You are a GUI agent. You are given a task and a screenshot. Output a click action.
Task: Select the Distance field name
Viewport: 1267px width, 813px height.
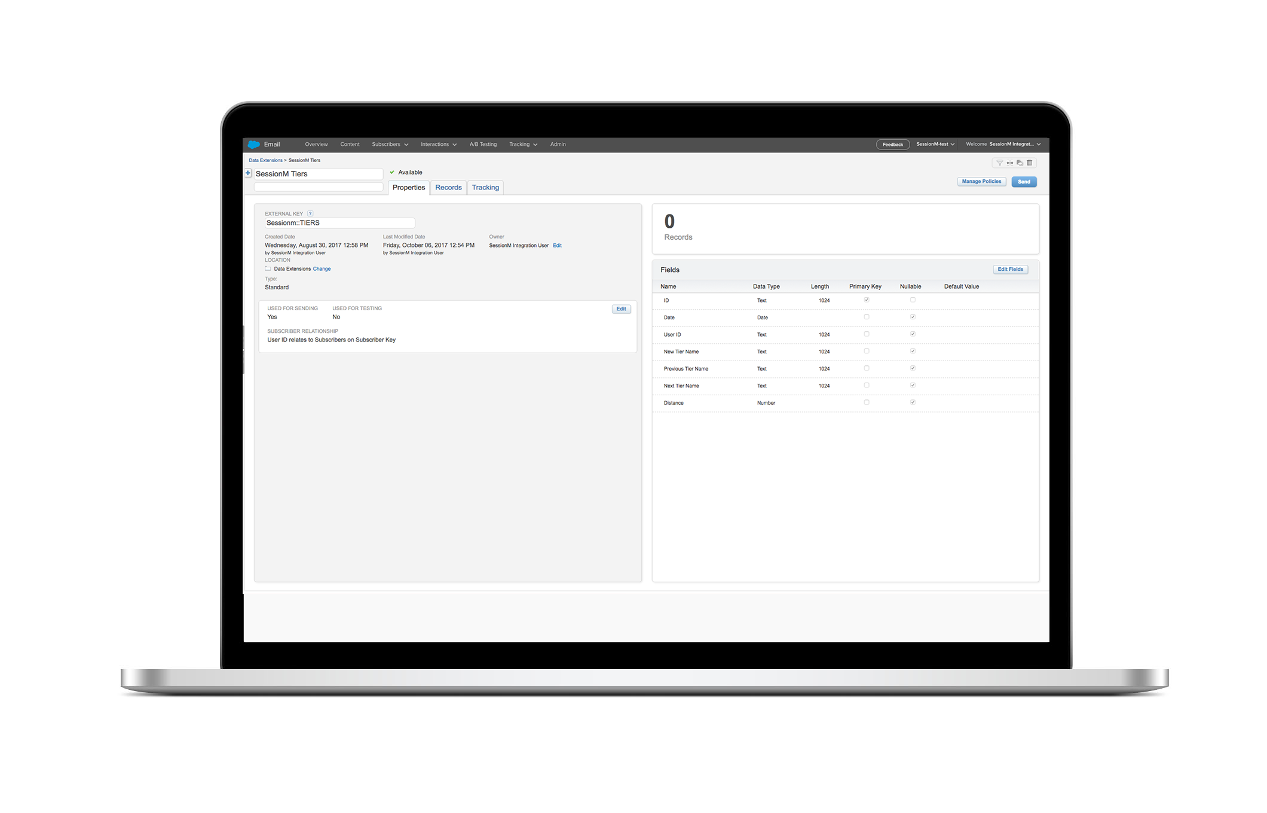(674, 403)
